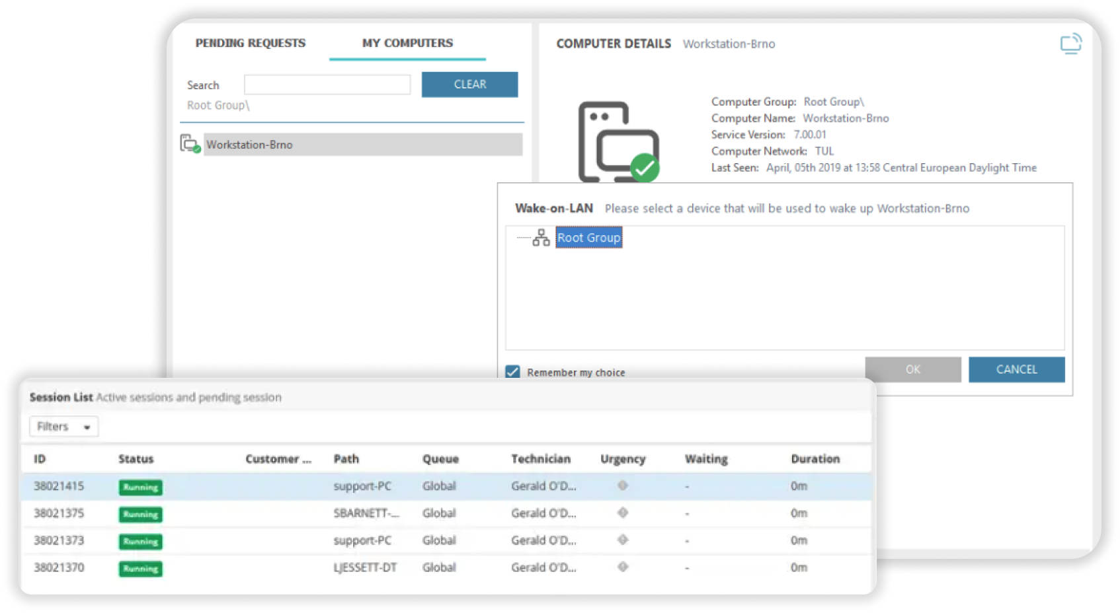Sort sessions by the Queue column header

(x=440, y=459)
